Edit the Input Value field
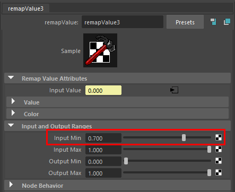The width and height of the screenshot is (235, 192). pyautogui.click(x=103, y=90)
